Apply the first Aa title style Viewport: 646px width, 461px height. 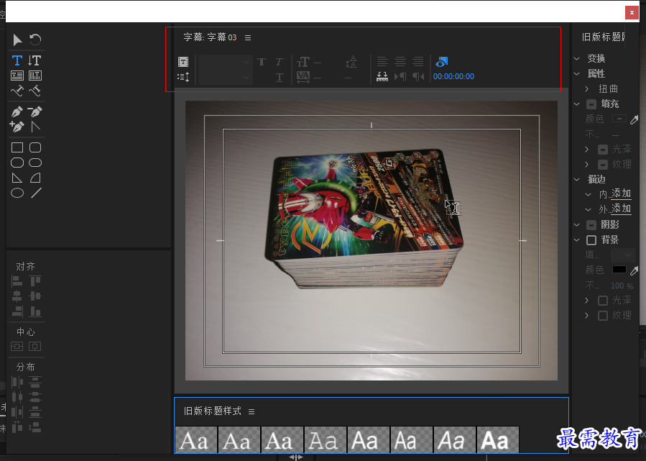196,439
